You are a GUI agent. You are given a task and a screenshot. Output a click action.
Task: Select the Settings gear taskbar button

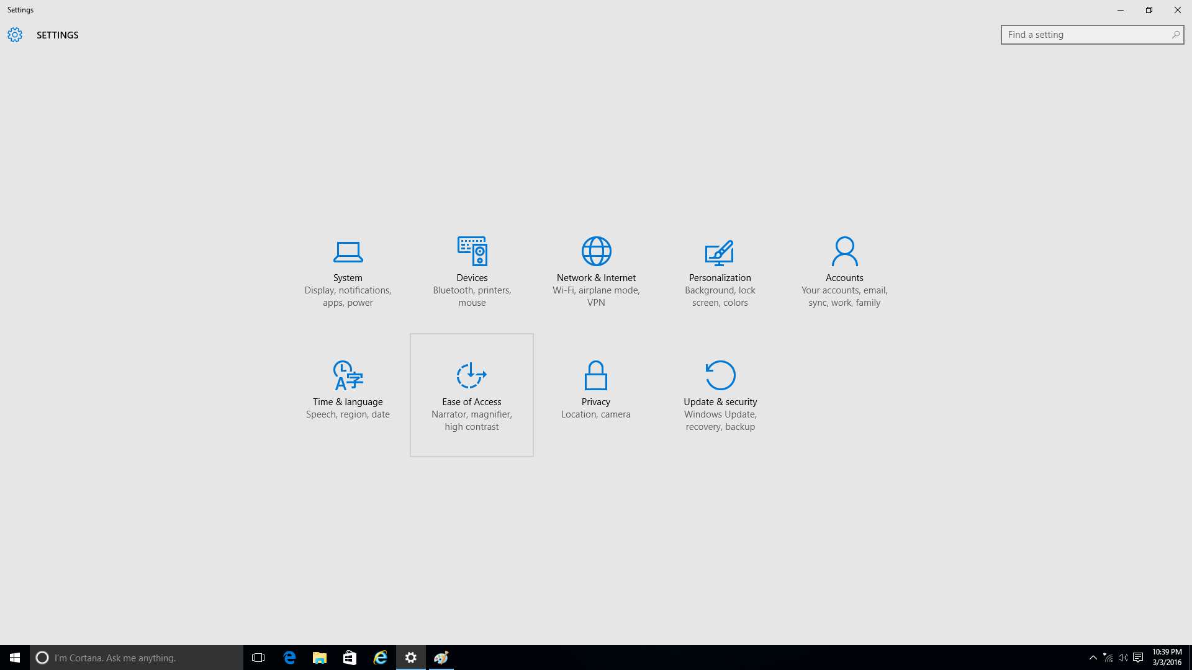pyautogui.click(x=411, y=658)
